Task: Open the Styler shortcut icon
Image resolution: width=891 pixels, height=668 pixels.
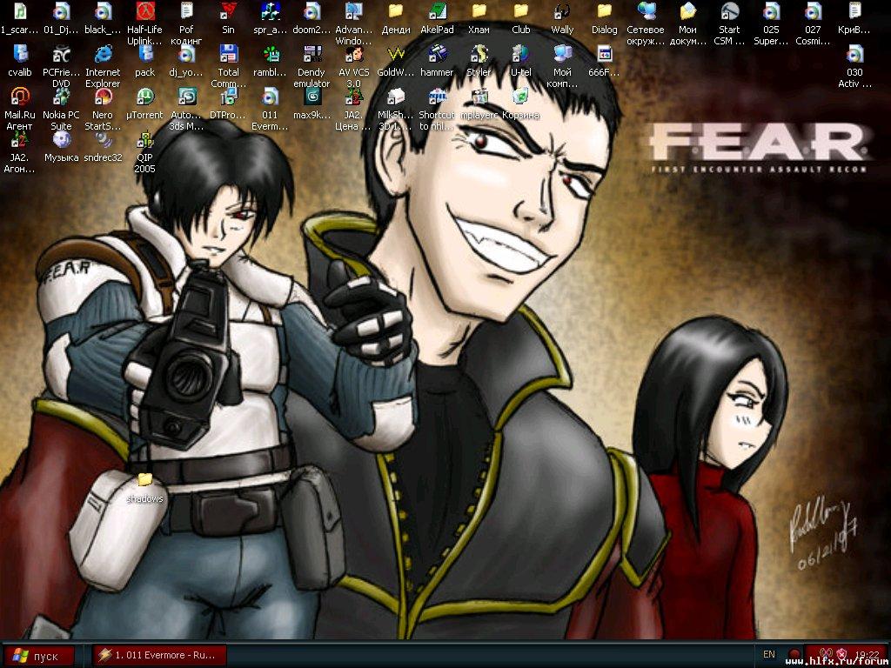Action: point(479,53)
